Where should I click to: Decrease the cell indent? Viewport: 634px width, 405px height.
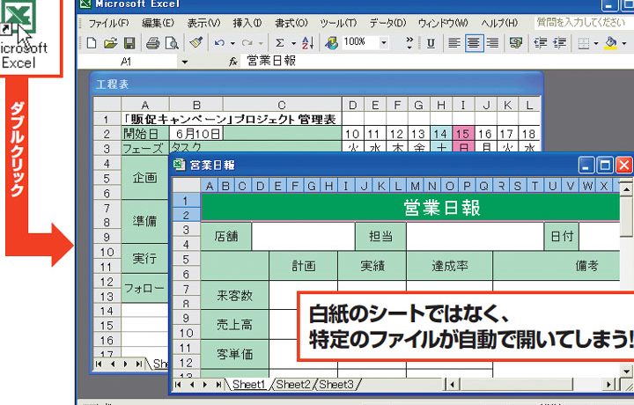tap(540, 43)
